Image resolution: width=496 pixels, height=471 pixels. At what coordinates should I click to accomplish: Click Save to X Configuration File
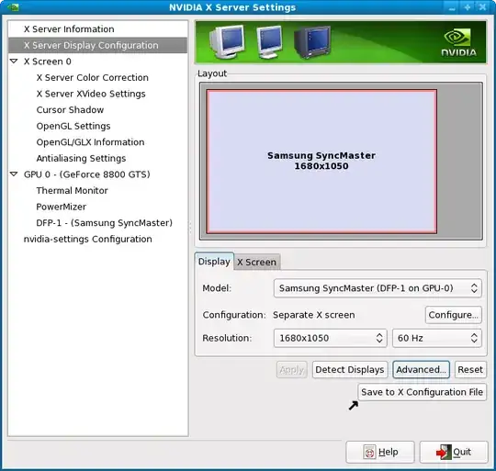pyautogui.click(x=422, y=392)
